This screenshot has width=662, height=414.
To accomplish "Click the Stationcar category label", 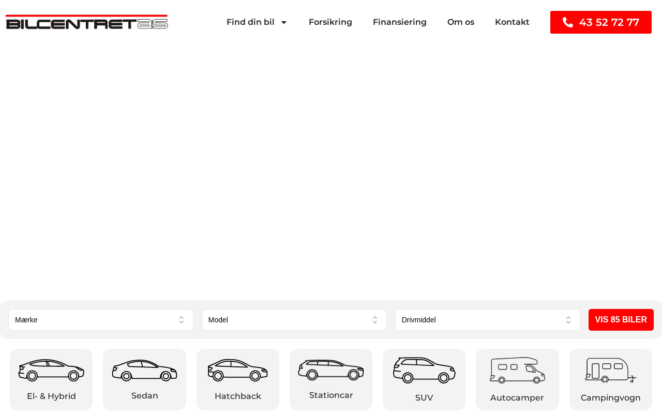I will [x=331, y=395].
